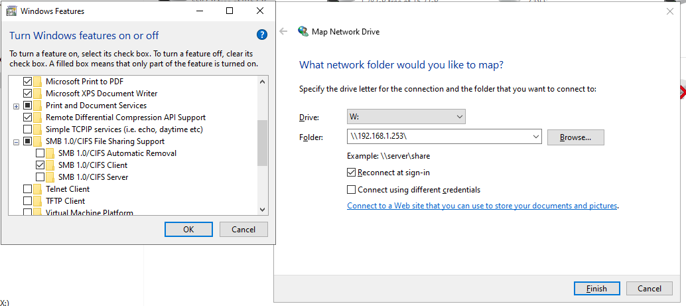Open the Drive letter dropdown

tap(406, 117)
